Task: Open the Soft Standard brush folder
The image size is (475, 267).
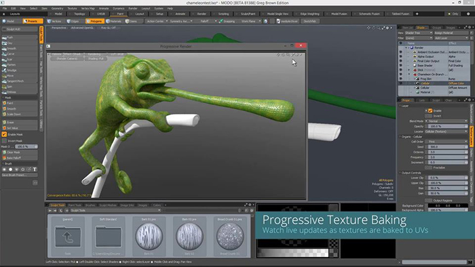Action: coord(108,236)
